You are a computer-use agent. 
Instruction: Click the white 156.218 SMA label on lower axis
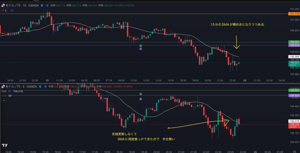click(x=294, y=121)
